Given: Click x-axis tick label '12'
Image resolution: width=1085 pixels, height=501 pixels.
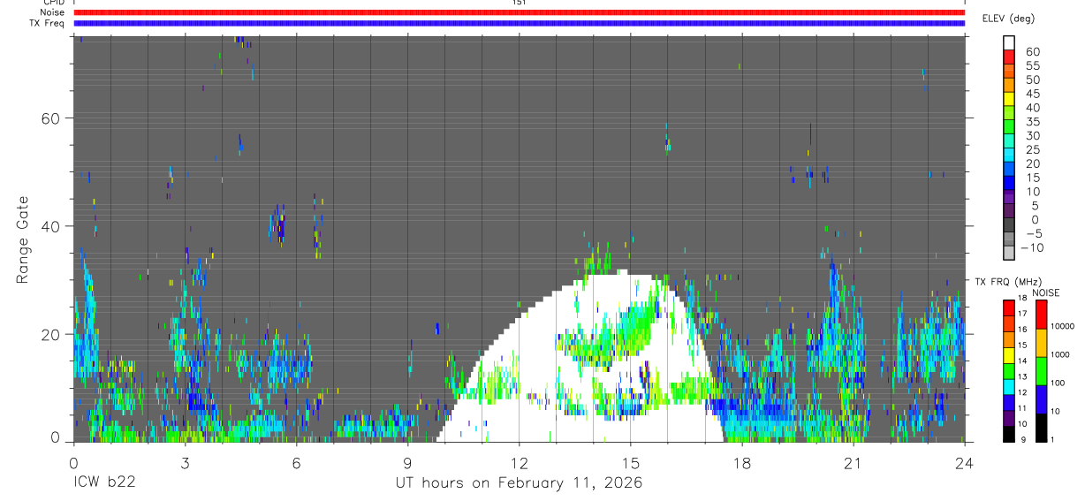Looking at the screenshot, I should pos(519,463).
